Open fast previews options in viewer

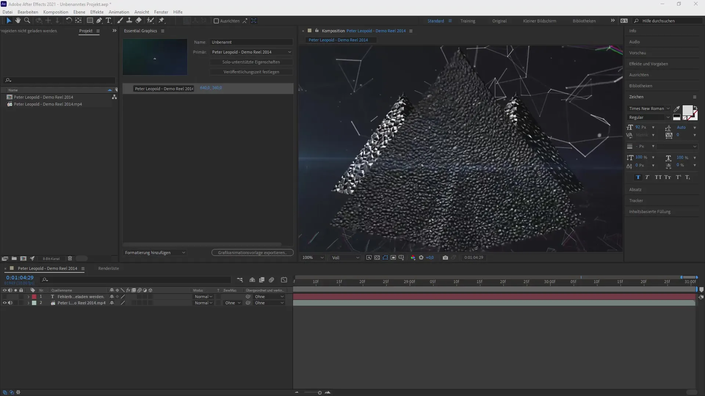pyautogui.click(x=369, y=258)
